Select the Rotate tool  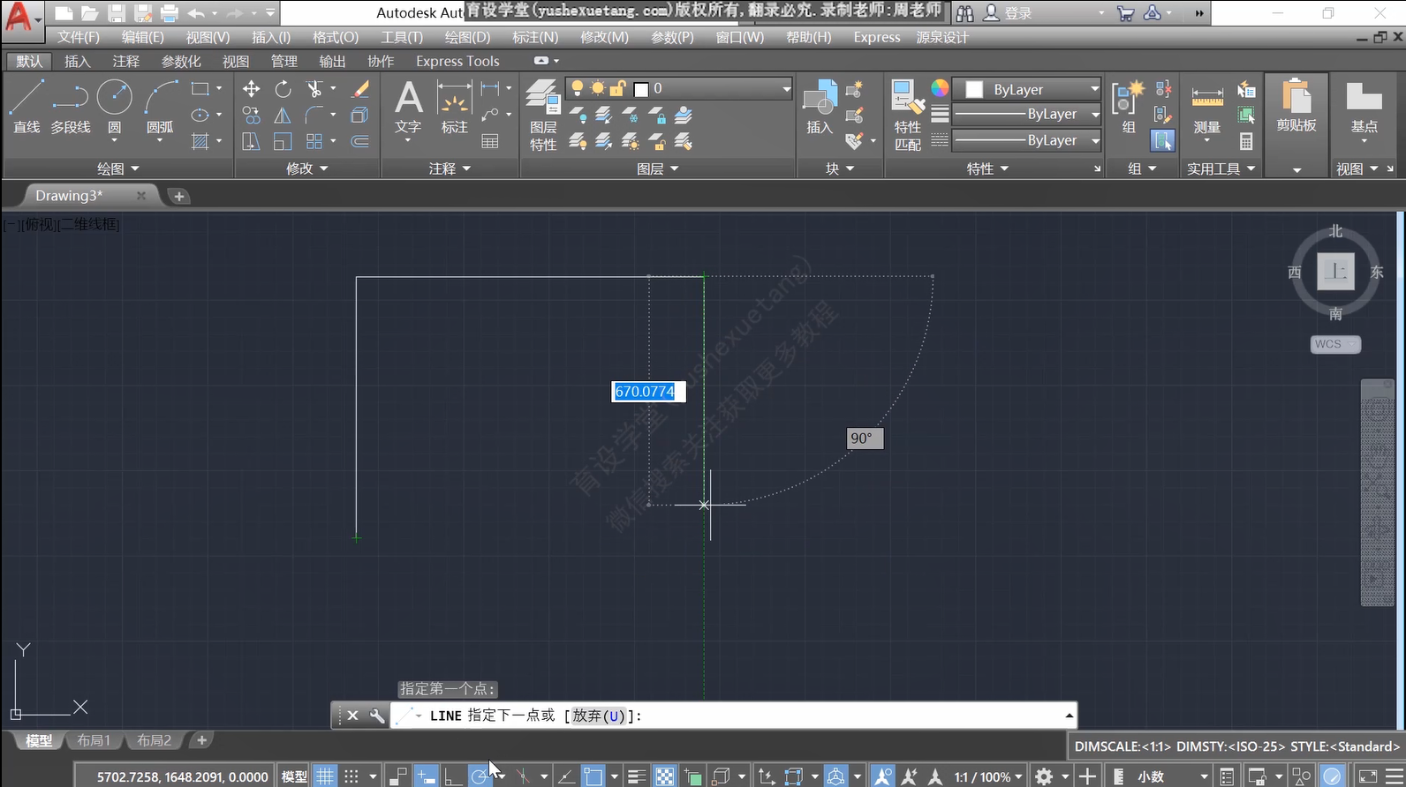(283, 89)
